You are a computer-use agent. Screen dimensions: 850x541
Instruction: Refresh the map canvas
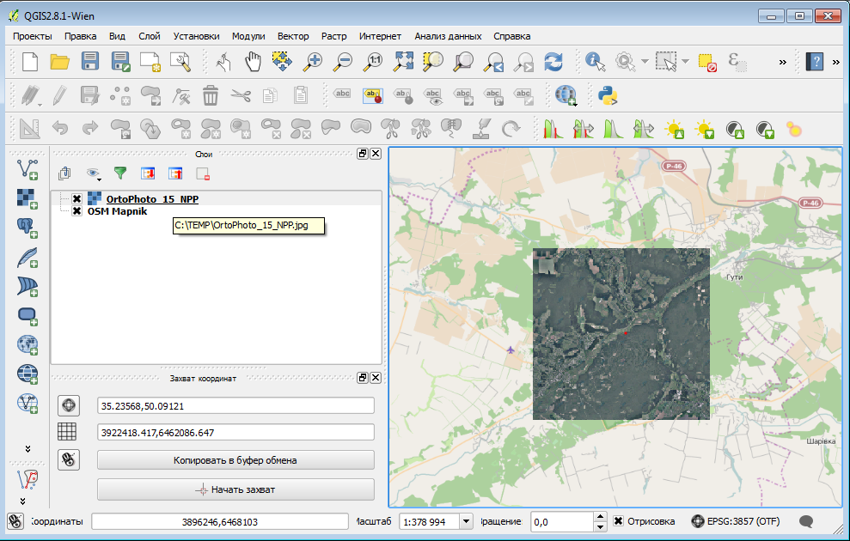point(553,61)
